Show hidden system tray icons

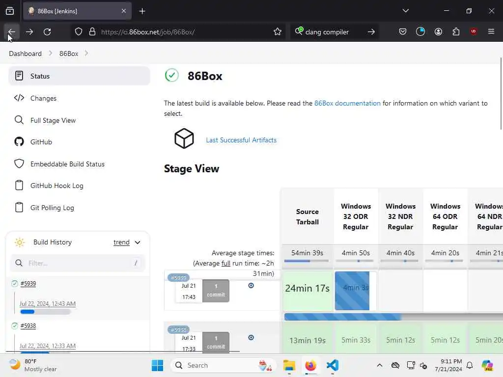click(380, 365)
